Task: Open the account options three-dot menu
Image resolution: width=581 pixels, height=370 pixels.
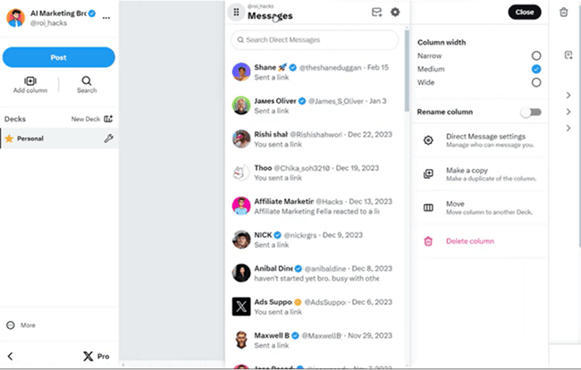Action: 106,18
